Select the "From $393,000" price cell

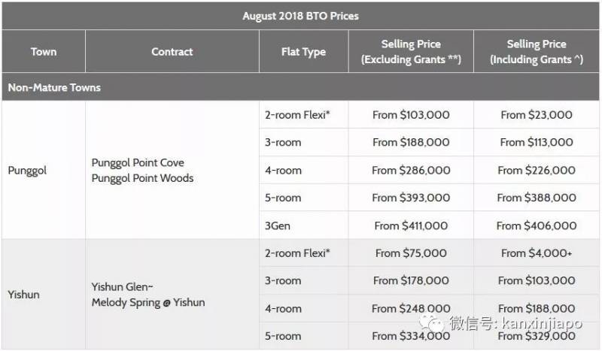[411, 198]
